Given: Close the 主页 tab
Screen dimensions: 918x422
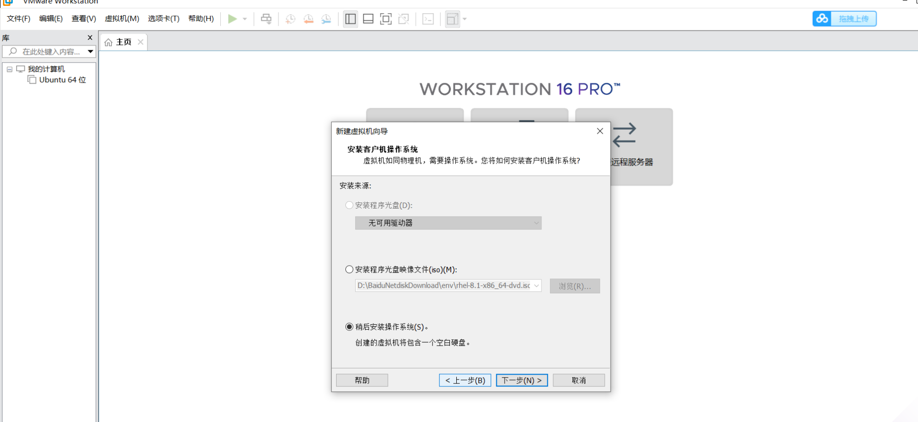Looking at the screenshot, I should (140, 42).
